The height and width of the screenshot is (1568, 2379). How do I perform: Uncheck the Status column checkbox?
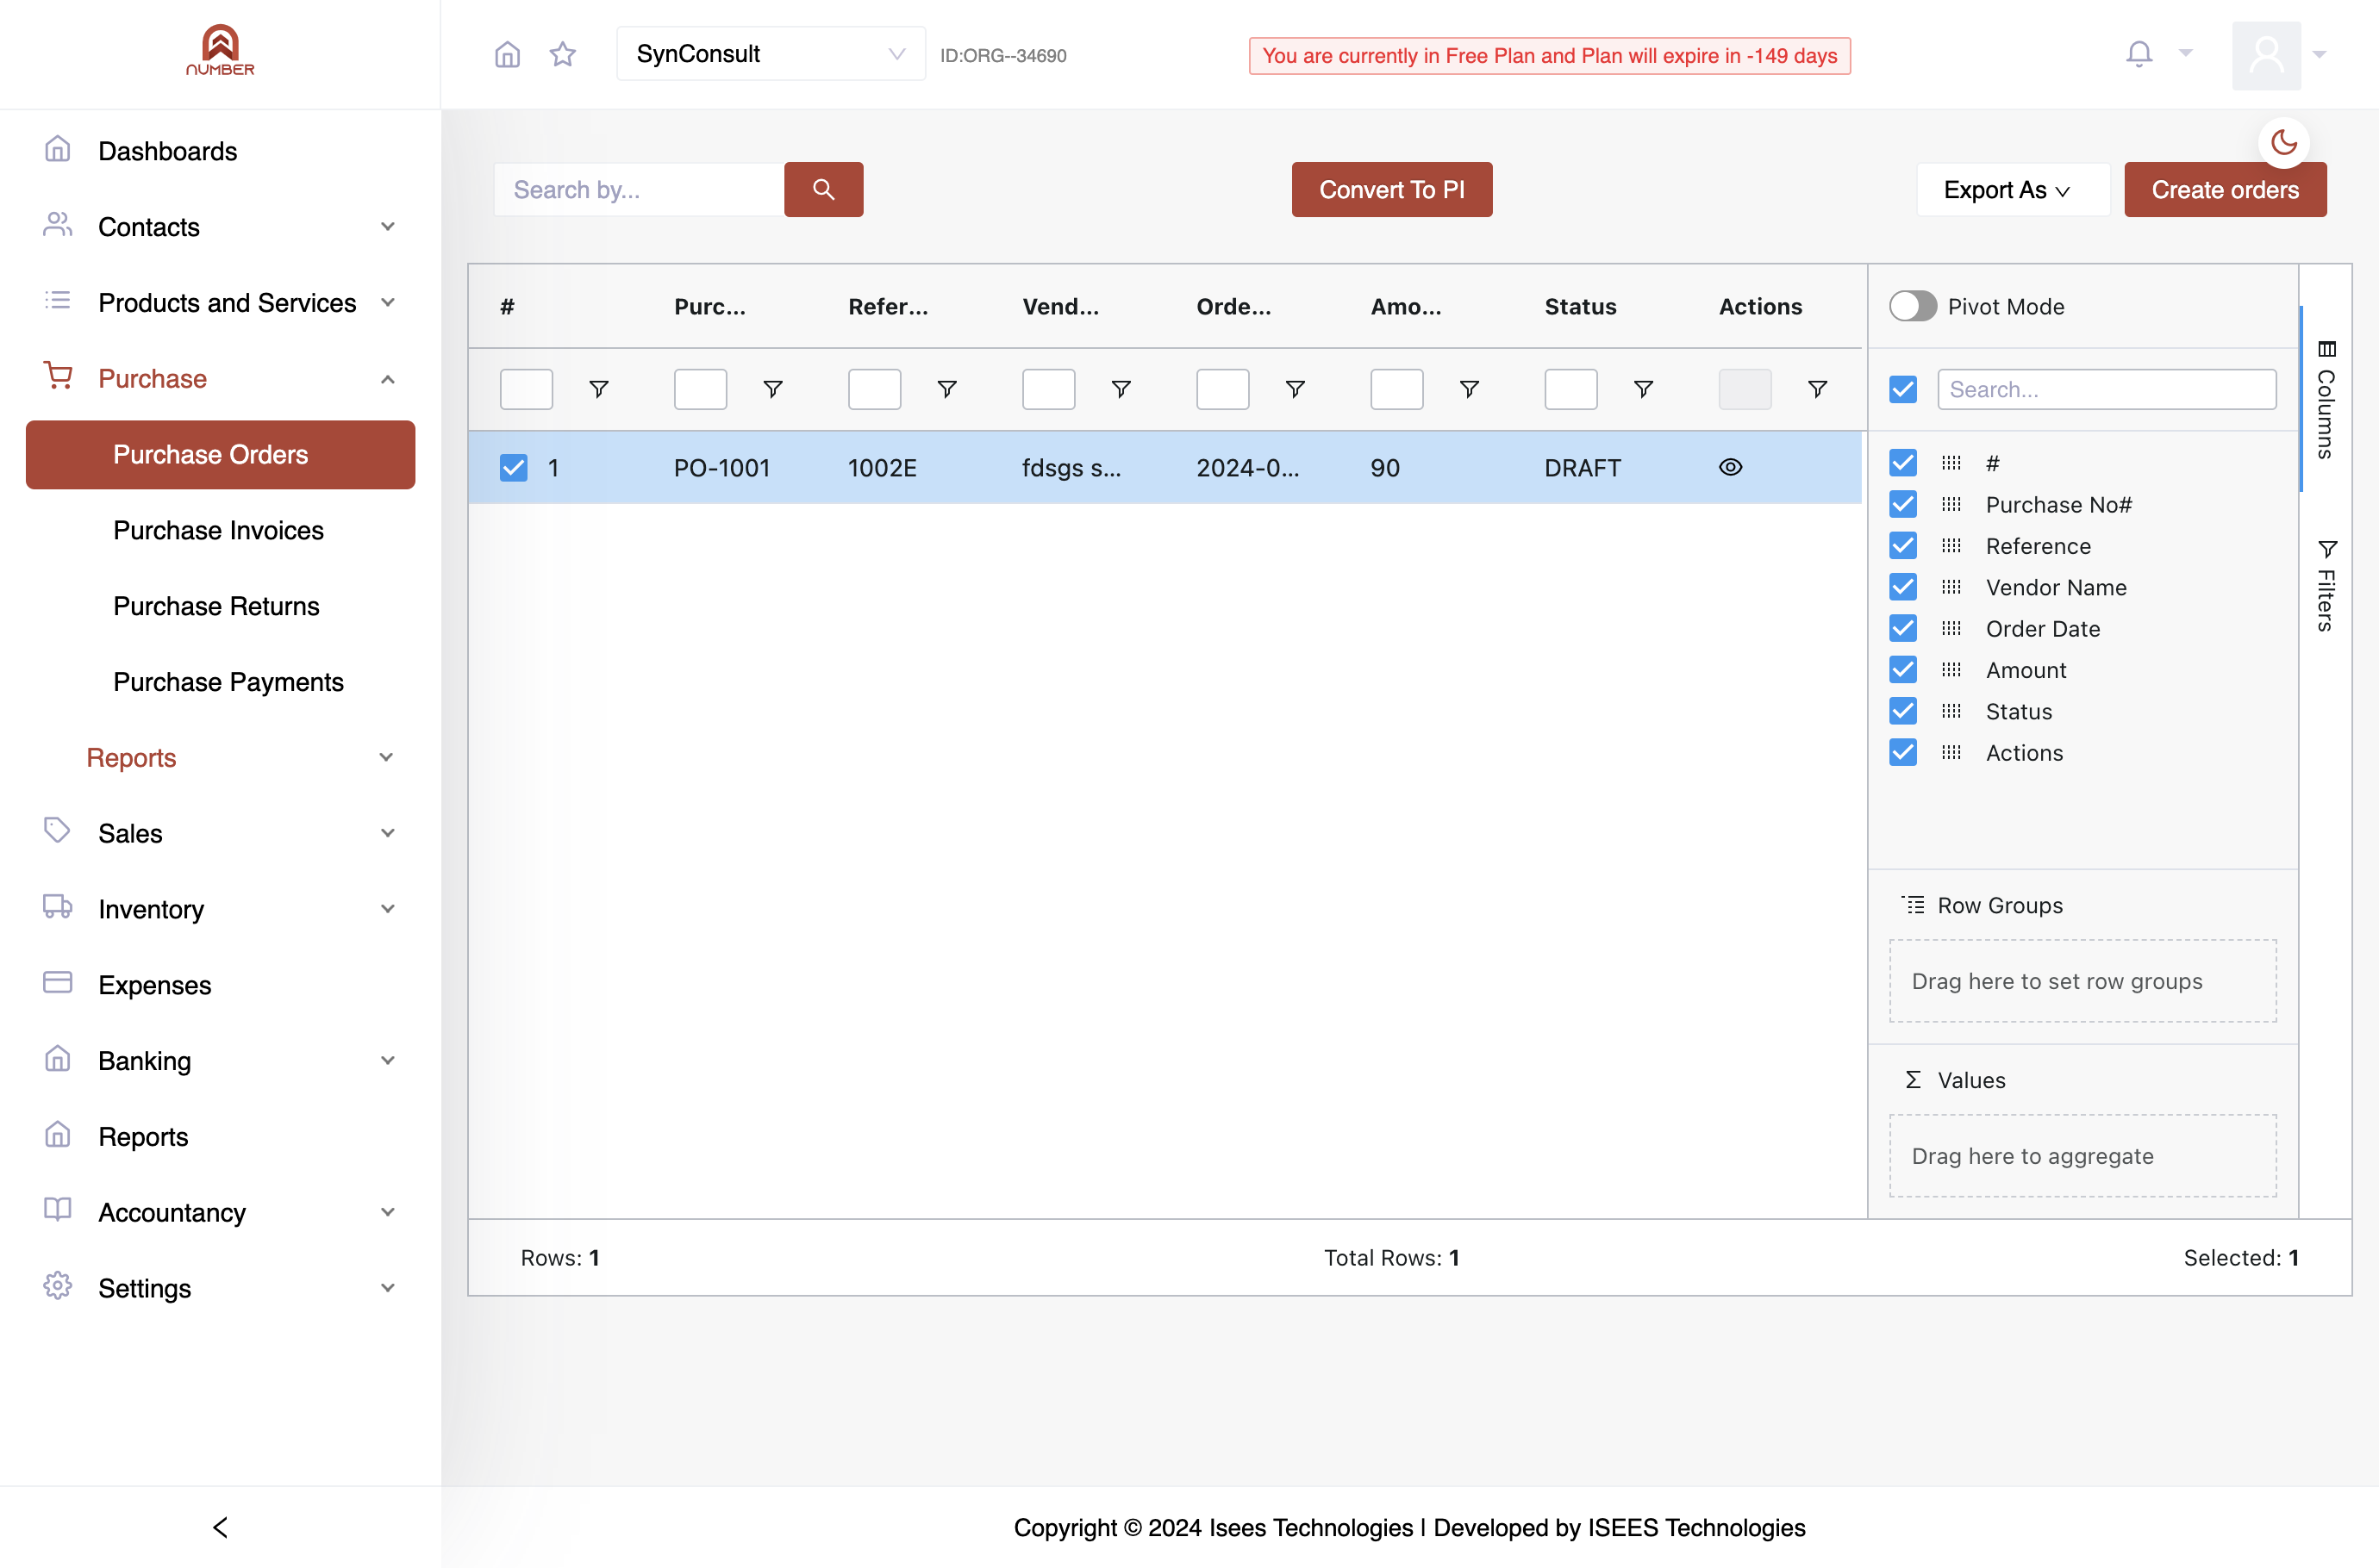[x=1903, y=711]
